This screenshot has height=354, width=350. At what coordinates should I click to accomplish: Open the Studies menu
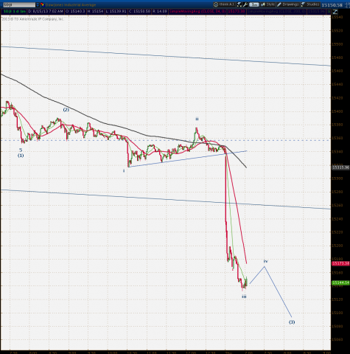(310, 4)
